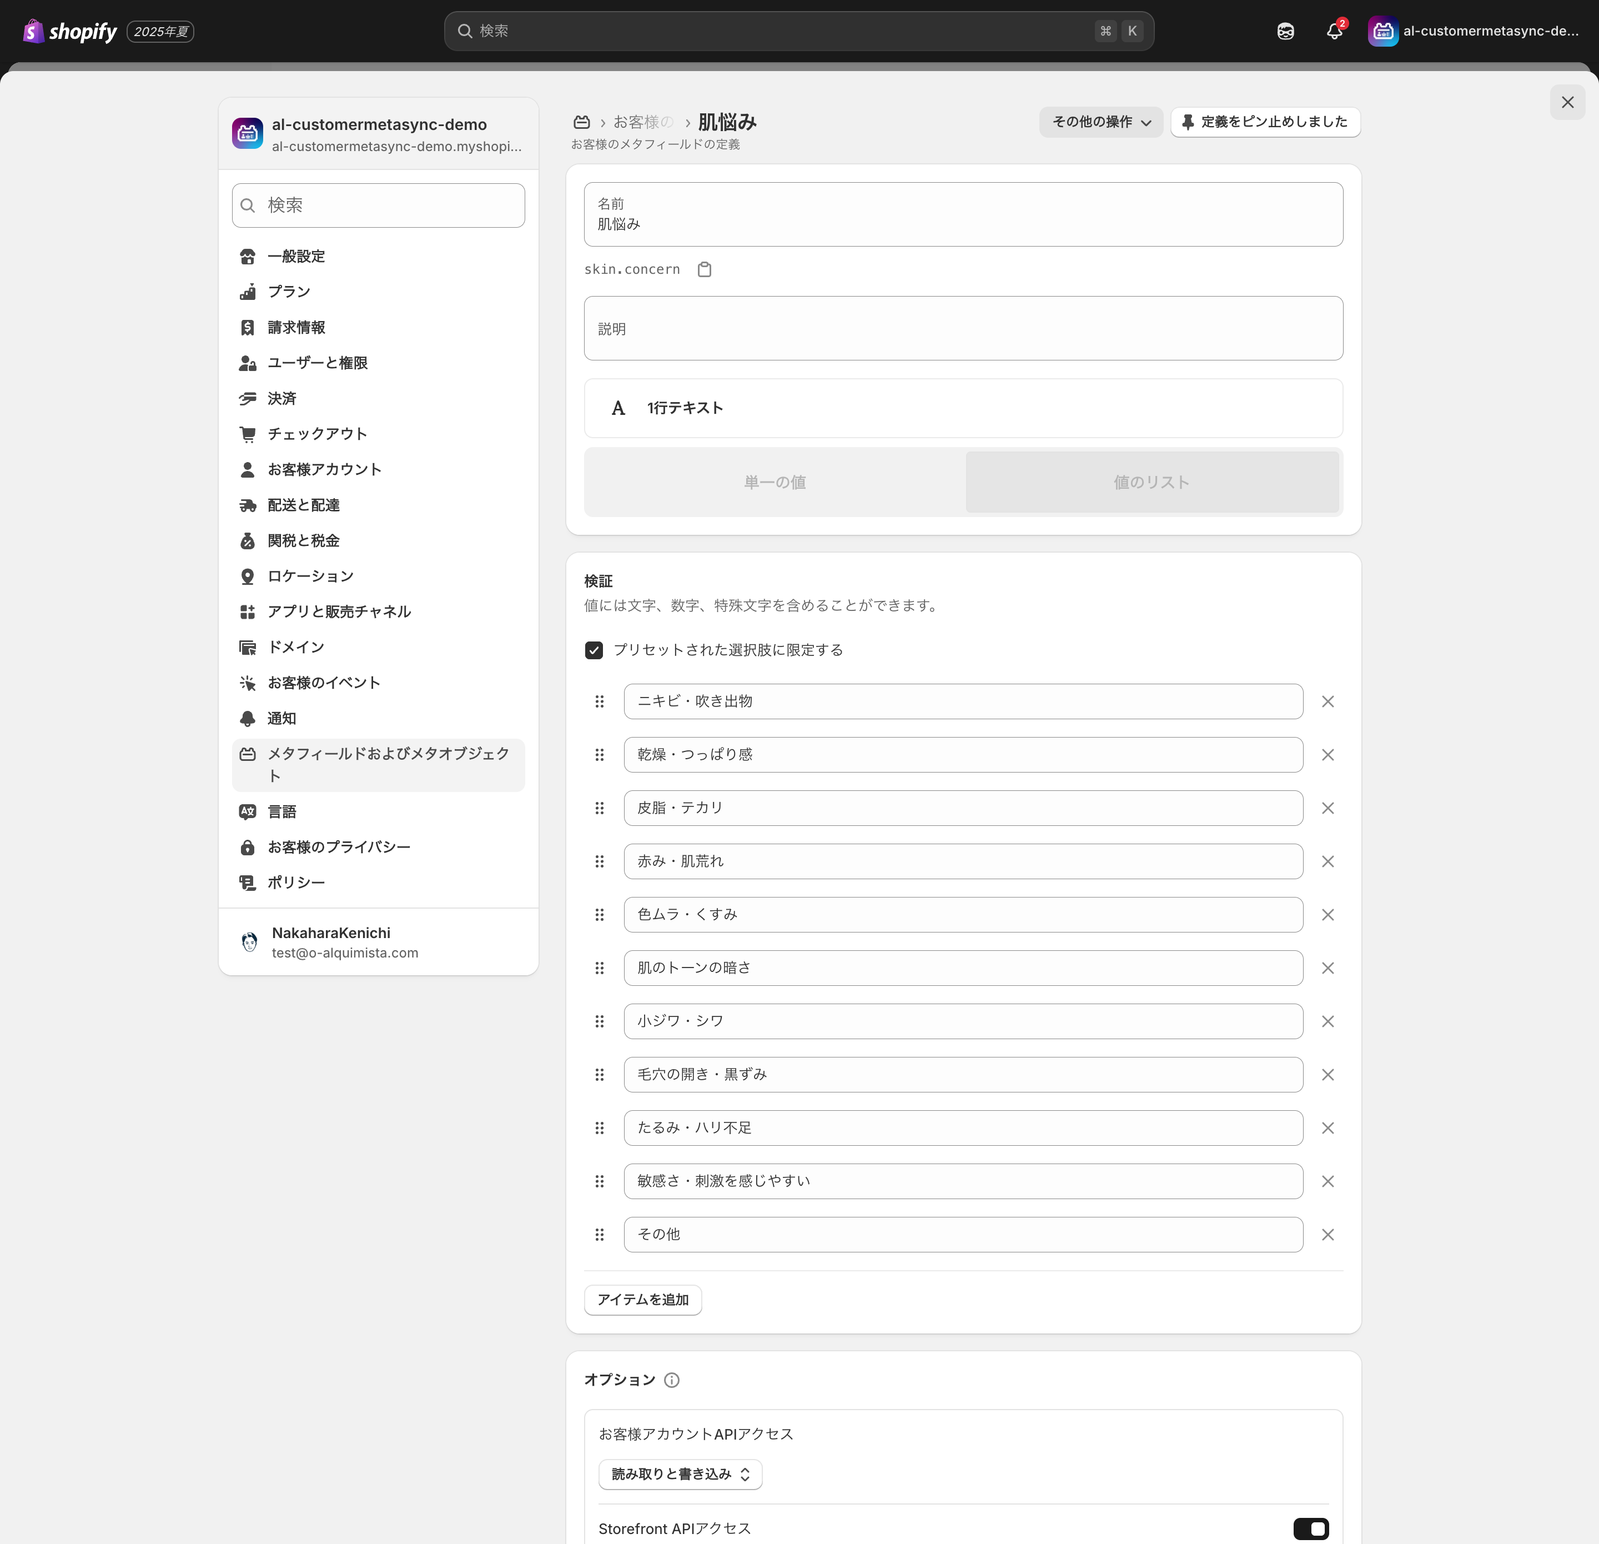Image resolution: width=1599 pixels, height=1544 pixels.
Task: Open プラン settings page
Action: pos(378,292)
